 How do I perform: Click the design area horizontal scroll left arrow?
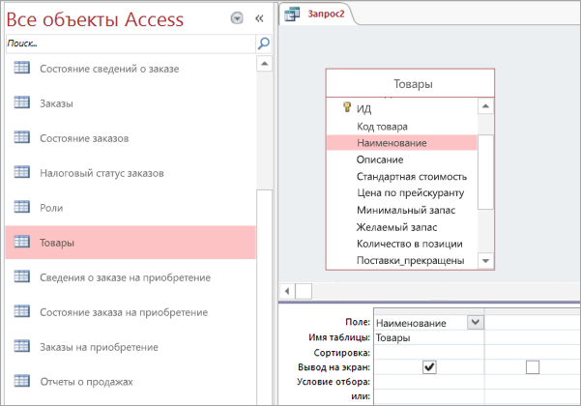point(287,291)
